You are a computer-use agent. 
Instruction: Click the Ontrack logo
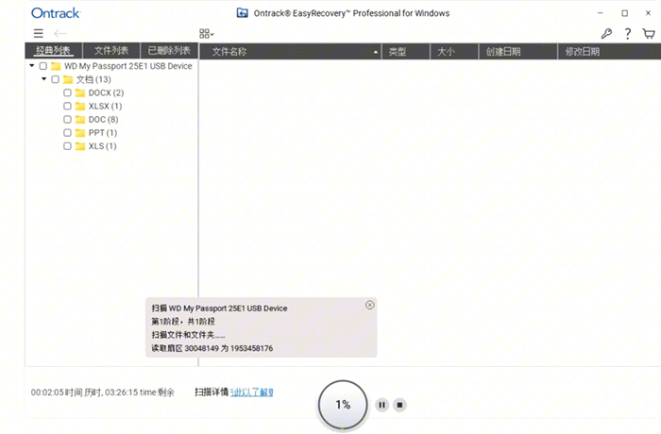coord(56,13)
